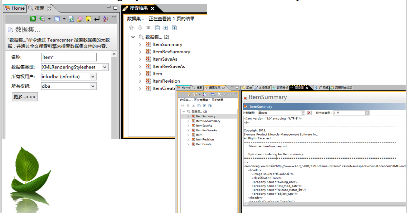Open the 所有权用户 infodba dropdown
407x213 pixels.
click(93, 77)
